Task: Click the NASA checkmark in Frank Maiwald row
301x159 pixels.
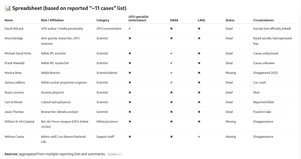Action: [171, 63]
